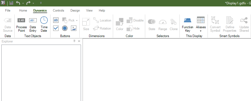This screenshot has height=101, width=251.
Task: Open the File menu
Action: tap(8, 10)
